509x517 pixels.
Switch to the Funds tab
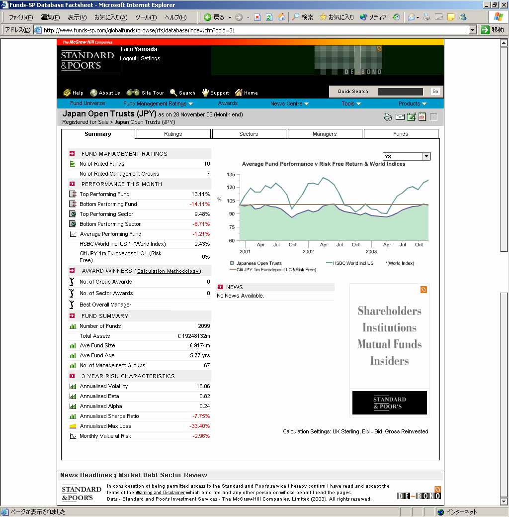pyautogui.click(x=401, y=134)
